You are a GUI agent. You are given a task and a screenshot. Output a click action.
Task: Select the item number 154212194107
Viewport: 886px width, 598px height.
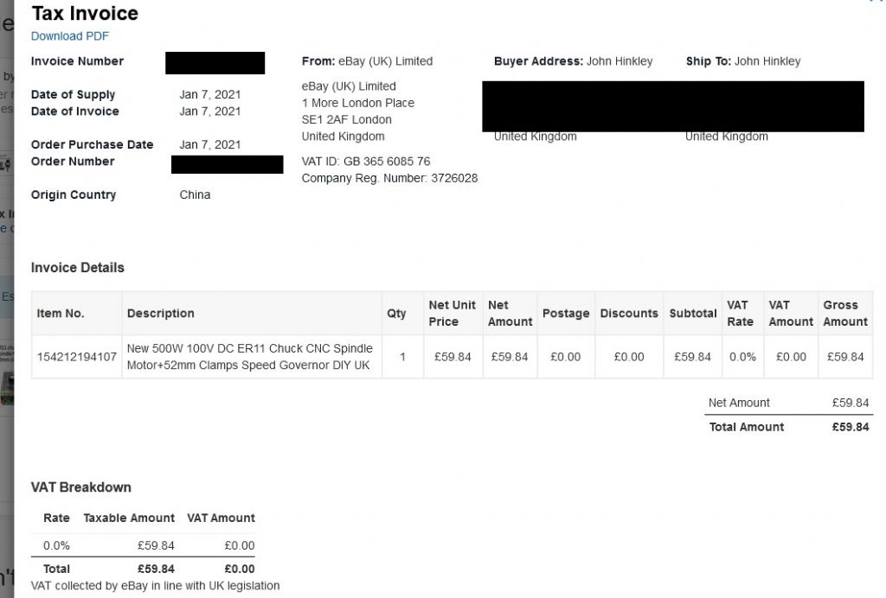click(76, 357)
